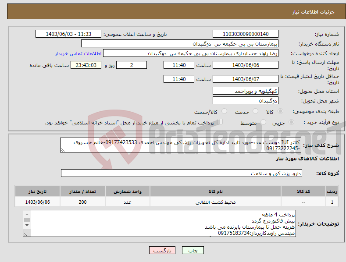Screen dimensions: 346x262
Task: Click the row number cell 1
Action: [332, 202]
